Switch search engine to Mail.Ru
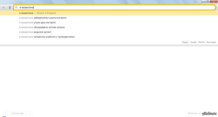The height and width of the screenshot is (117, 218). pos(201,42)
